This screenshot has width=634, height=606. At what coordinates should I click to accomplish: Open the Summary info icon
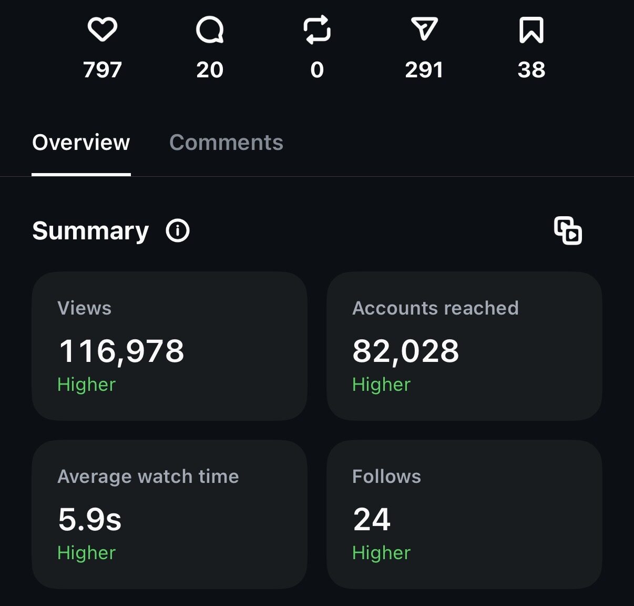tap(178, 230)
